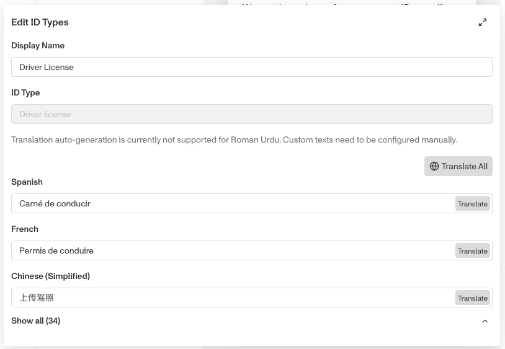This screenshot has height=349, width=505.
Task: Translate the Chinese (Simplified) field
Action: coord(473,298)
